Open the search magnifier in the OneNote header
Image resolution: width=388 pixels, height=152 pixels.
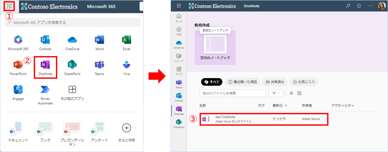click(x=348, y=6)
